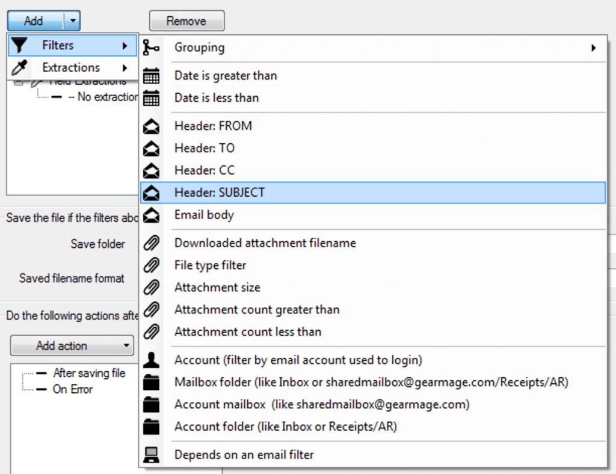Click the Add button
616x474 pixels.
[x=34, y=21]
